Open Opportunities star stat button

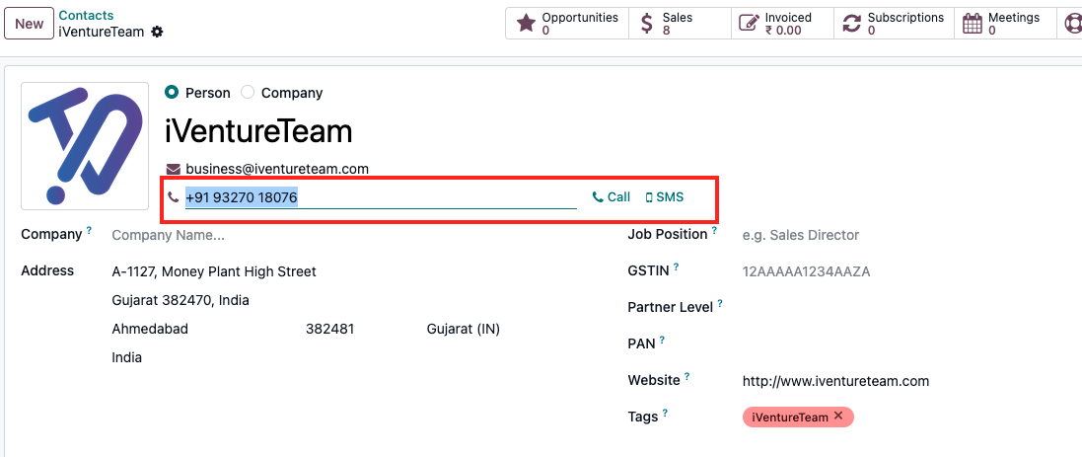click(x=567, y=24)
